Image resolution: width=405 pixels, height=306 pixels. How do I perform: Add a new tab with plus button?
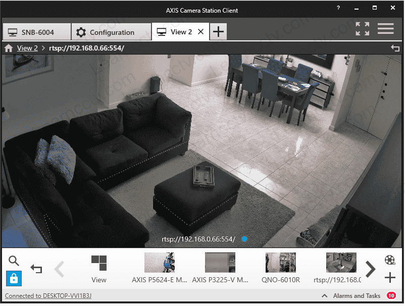pyautogui.click(x=218, y=32)
